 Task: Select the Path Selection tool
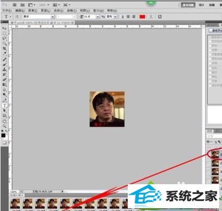4,111
